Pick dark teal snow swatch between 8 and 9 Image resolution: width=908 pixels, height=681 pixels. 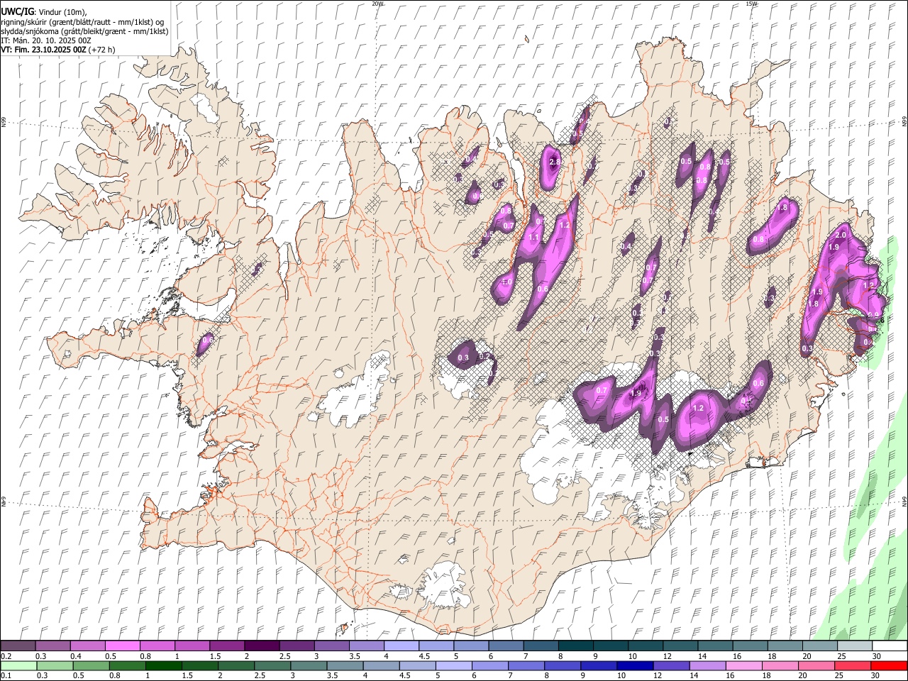tap(575, 646)
